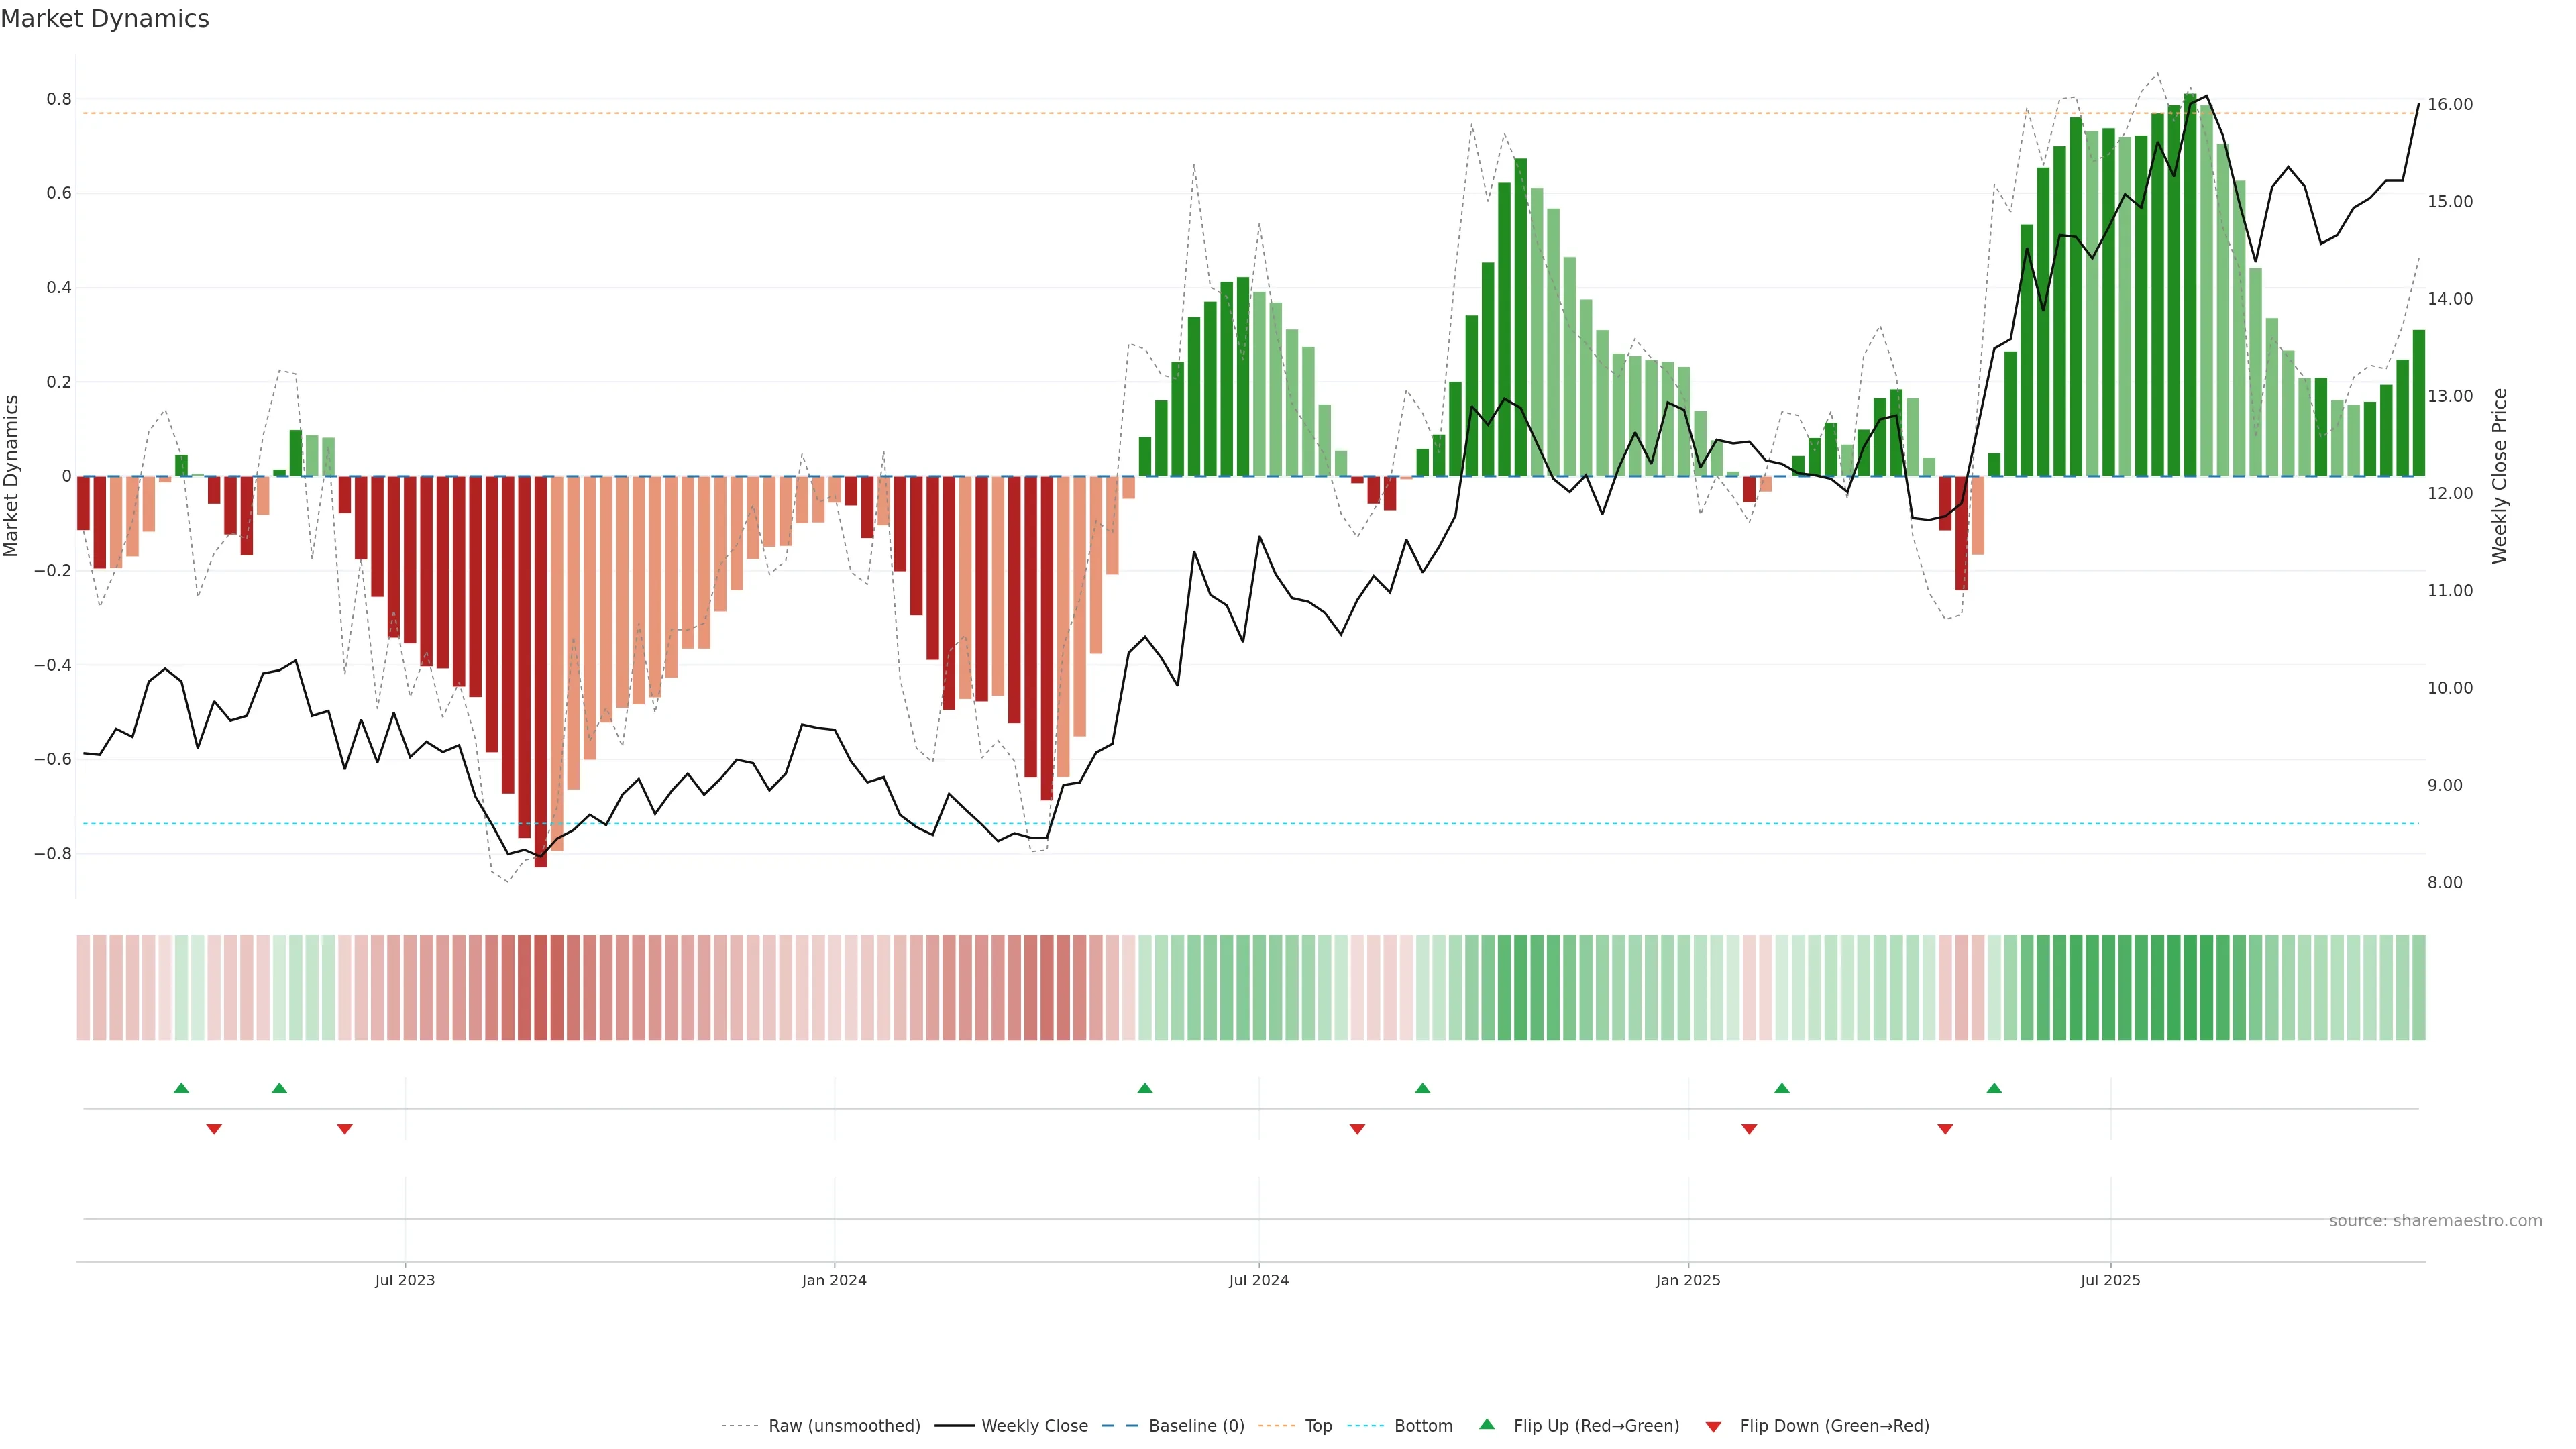Click the leftmost red Flip Down triangle marker

pyautogui.click(x=214, y=1129)
